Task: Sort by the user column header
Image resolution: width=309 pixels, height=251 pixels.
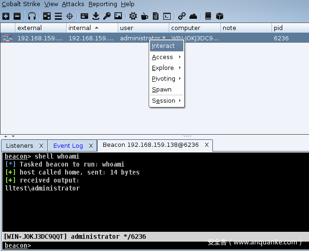Action: click(x=143, y=28)
